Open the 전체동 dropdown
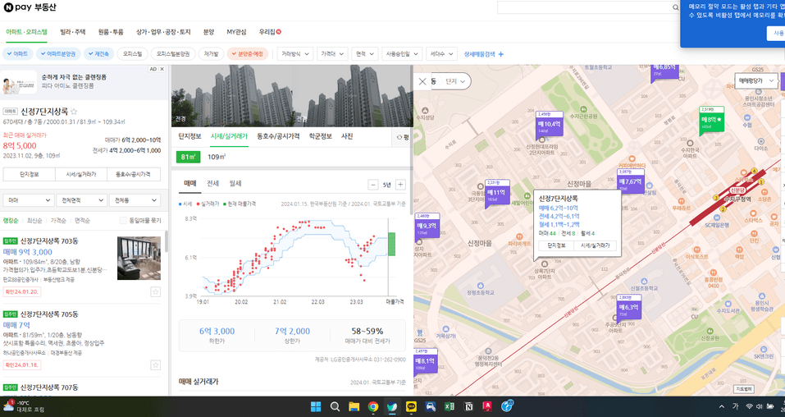Image resolution: width=785 pixels, height=417 pixels. 135,200
